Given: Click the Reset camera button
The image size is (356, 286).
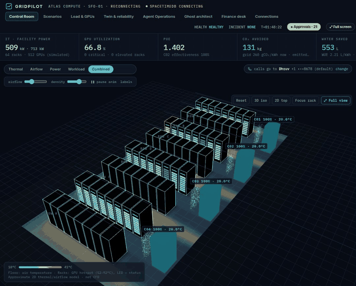Looking at the screenshot, I should [x=241, y=101].
